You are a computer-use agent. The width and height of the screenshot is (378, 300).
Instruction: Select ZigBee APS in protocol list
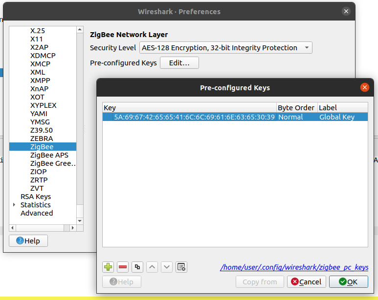(49, 155)
